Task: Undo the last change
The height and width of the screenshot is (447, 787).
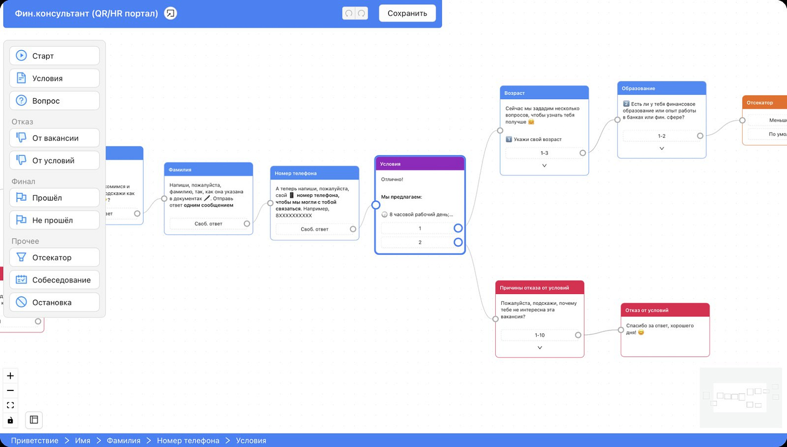Action: click(349, 13)
